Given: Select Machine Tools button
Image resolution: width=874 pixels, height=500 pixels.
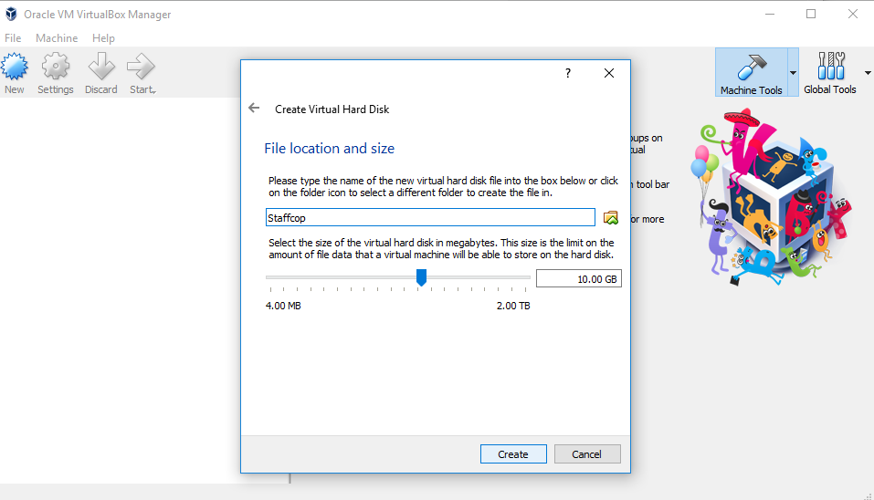Looking at the screenshot, I should click(x=751, y=72).
